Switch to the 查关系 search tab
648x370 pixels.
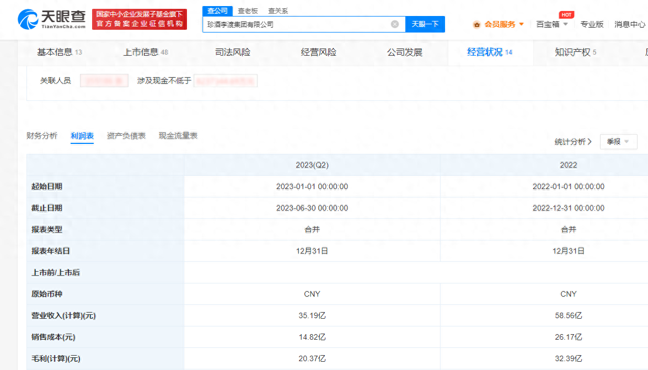point(278,11)
